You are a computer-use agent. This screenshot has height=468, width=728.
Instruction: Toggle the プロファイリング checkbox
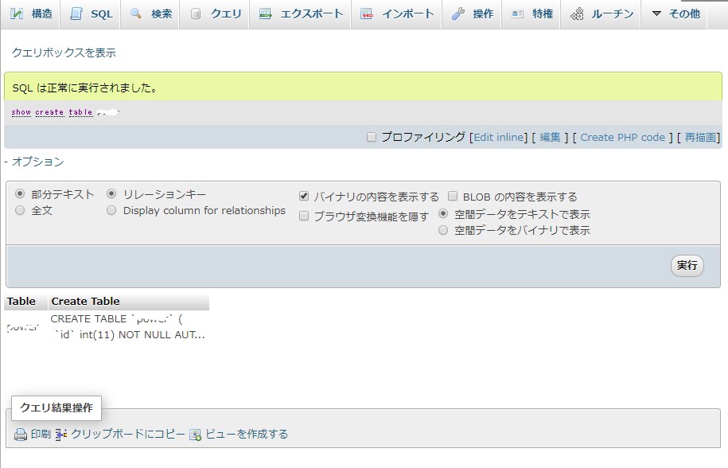[372, 138]
